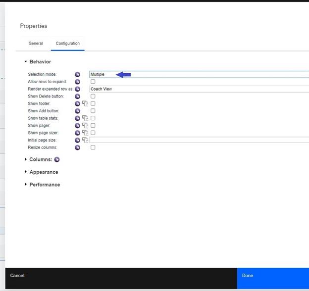The width and height of the screenshot is (309, 291).
Task: Click the purple binding icon for Initial page size
Action: point(77,140)
